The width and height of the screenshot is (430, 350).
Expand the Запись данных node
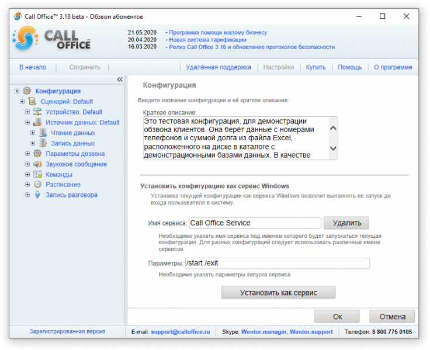(33, 143)
